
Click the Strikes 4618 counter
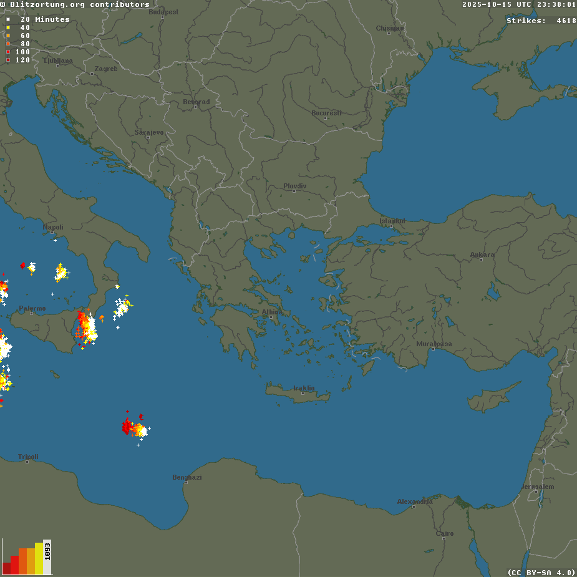tap(541, 21)
